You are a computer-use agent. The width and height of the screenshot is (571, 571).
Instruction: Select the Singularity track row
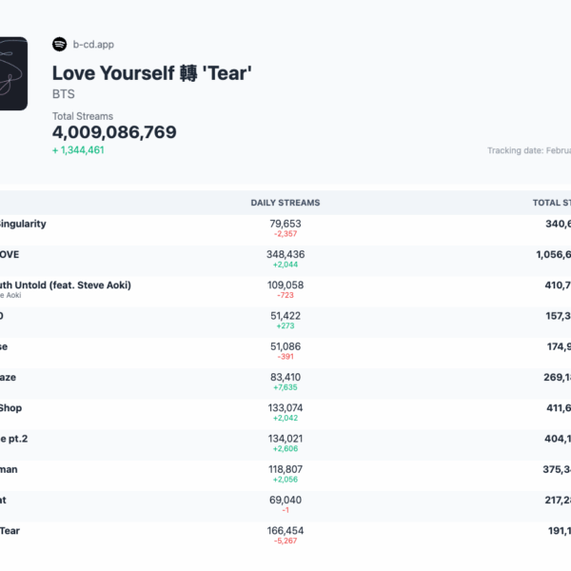[285, 229]
